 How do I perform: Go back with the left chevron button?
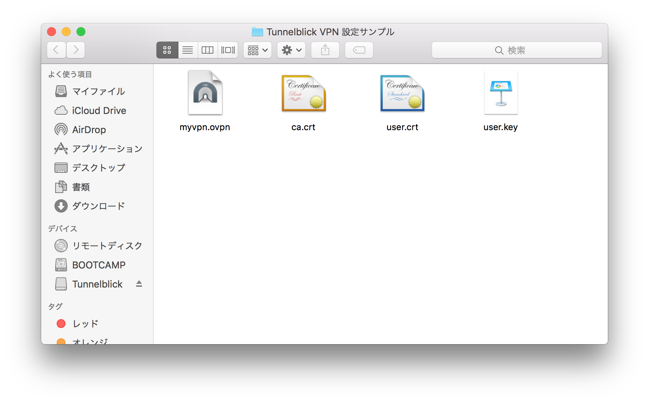(x=56, y=50)
